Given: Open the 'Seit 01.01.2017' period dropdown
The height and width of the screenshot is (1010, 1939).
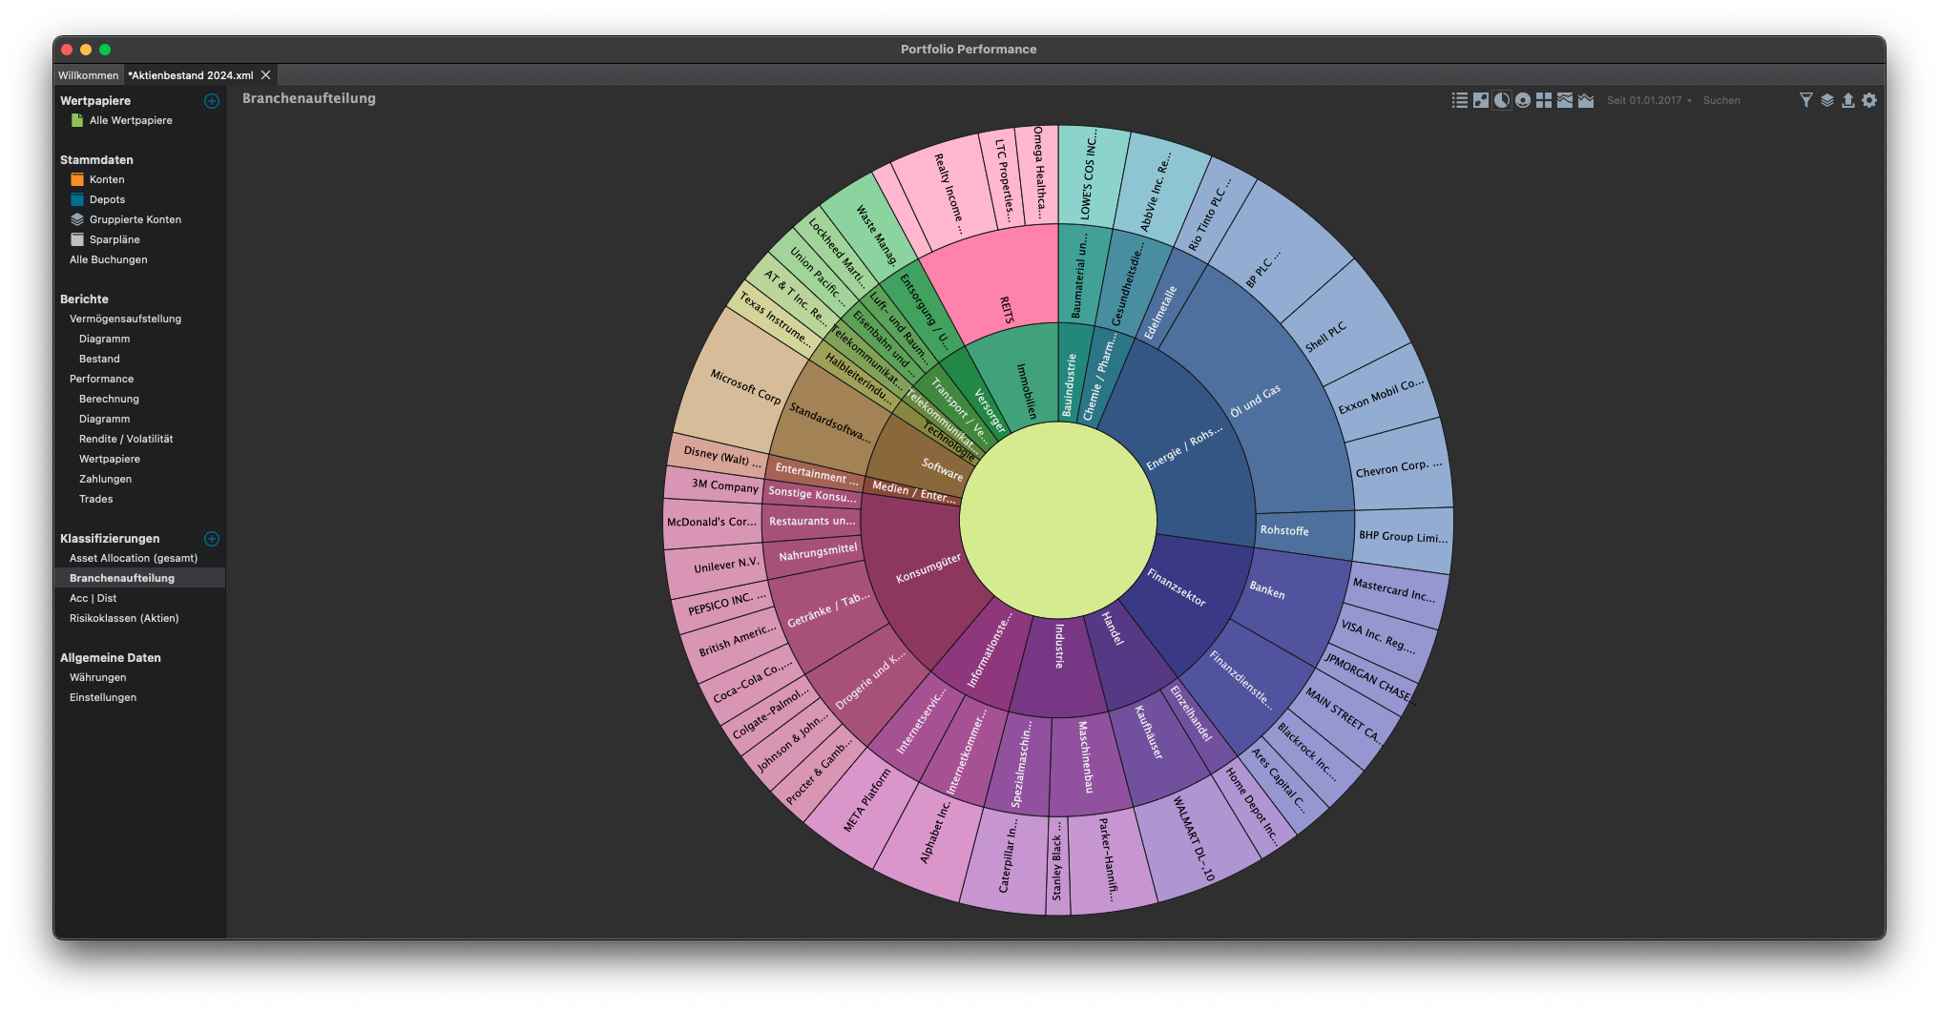Looking at the screenshot, I should pos(1648,100).
